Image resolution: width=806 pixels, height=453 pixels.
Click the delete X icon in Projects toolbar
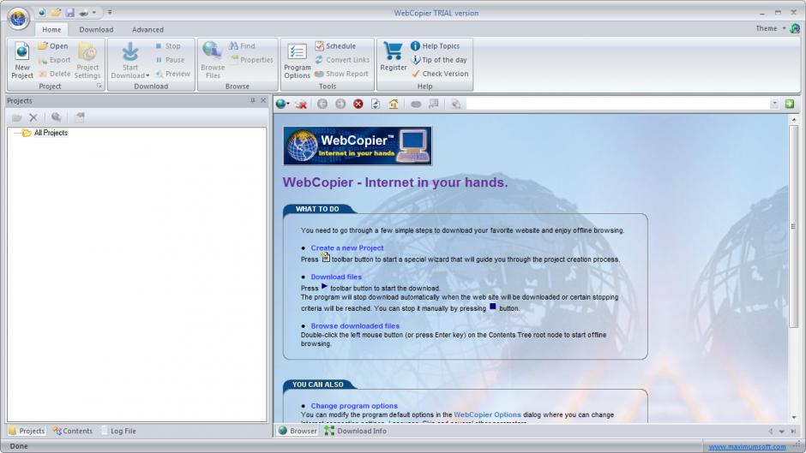click(33, 117)
